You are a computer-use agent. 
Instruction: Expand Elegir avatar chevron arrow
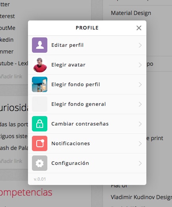pyautogui.click(x=140, y=65)
